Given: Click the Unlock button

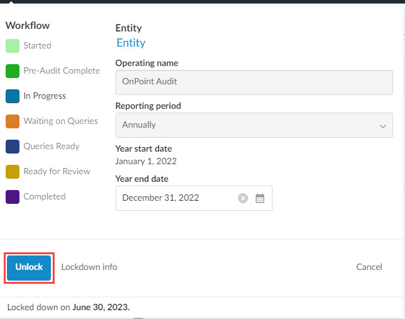Looking at the screenshot, I should click(x=29, y=267).
